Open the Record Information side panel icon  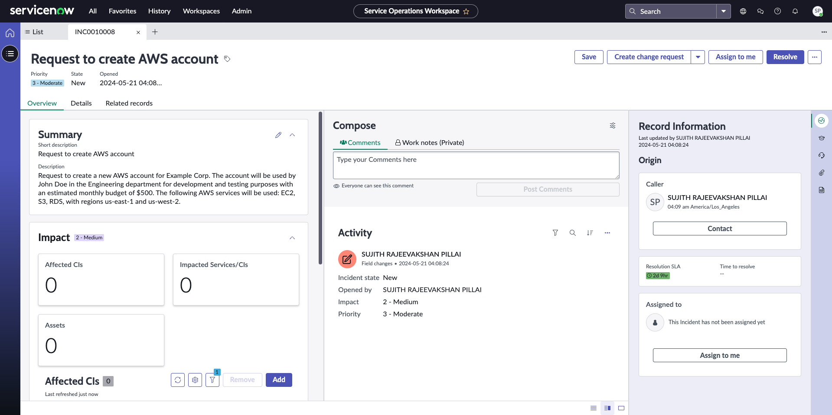pyautogui.click(x=822, y=121)
